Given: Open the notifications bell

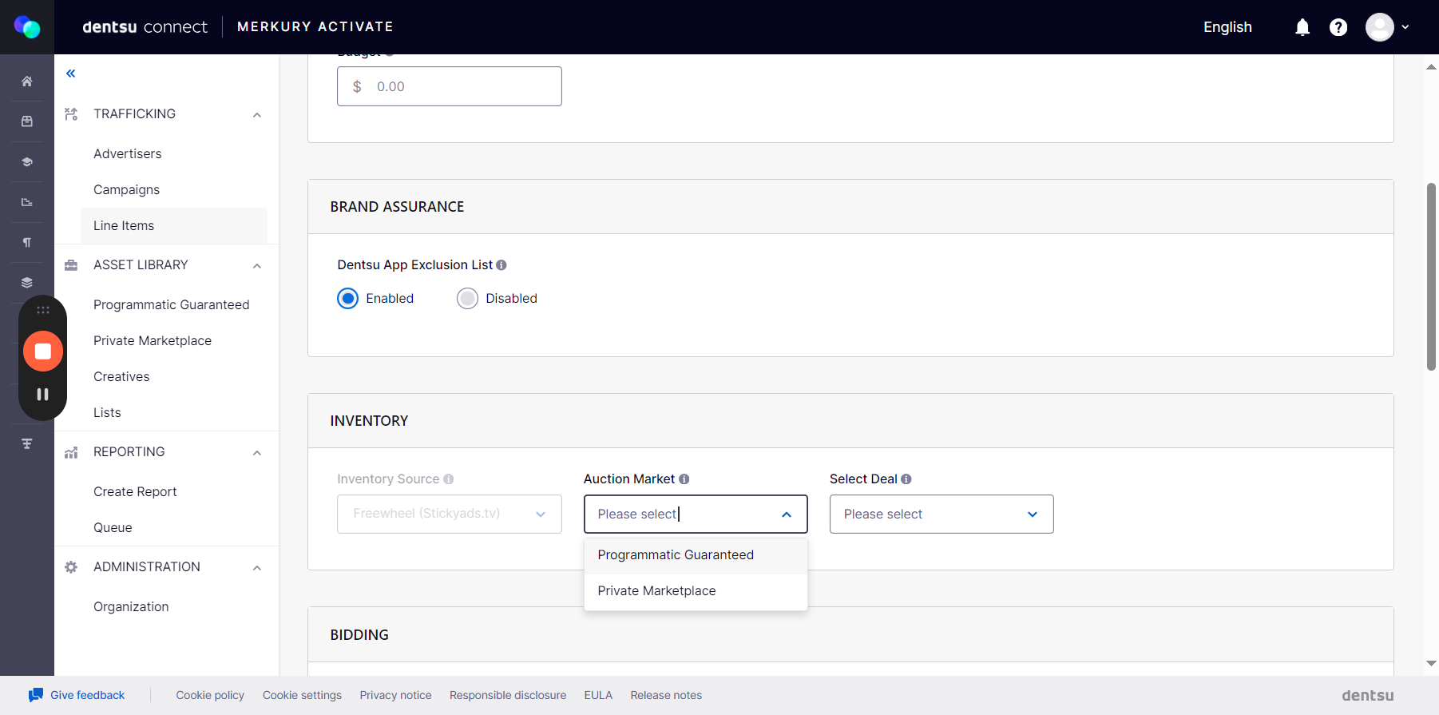Looking at the screenshot, I should tap(1302, 27).
